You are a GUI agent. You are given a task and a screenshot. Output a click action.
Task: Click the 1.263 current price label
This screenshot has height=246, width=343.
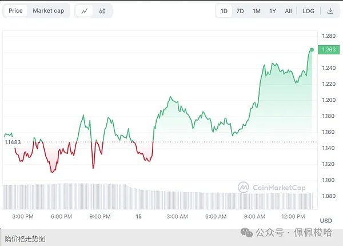click(x=330, y=50)
